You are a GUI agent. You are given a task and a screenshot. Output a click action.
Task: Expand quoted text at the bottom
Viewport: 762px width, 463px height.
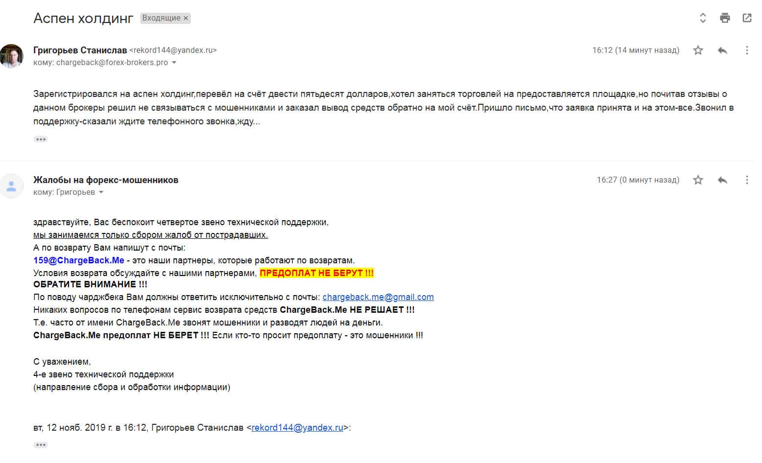click(x=41, y=445)
